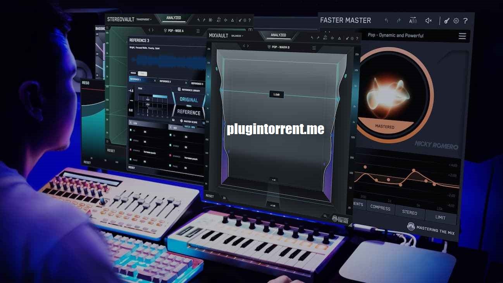Click undo icon in MixVault toolbar

(312, 38)
